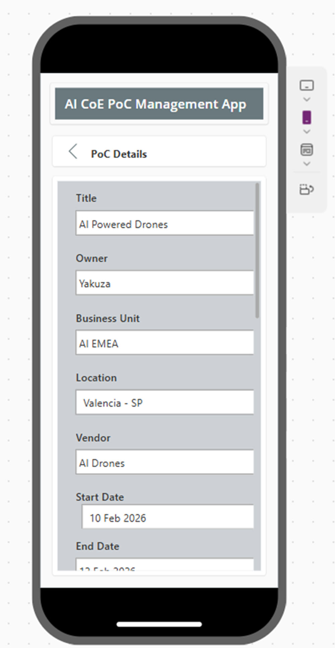Select the tablet device preview icon

click(x=307, y=85)
